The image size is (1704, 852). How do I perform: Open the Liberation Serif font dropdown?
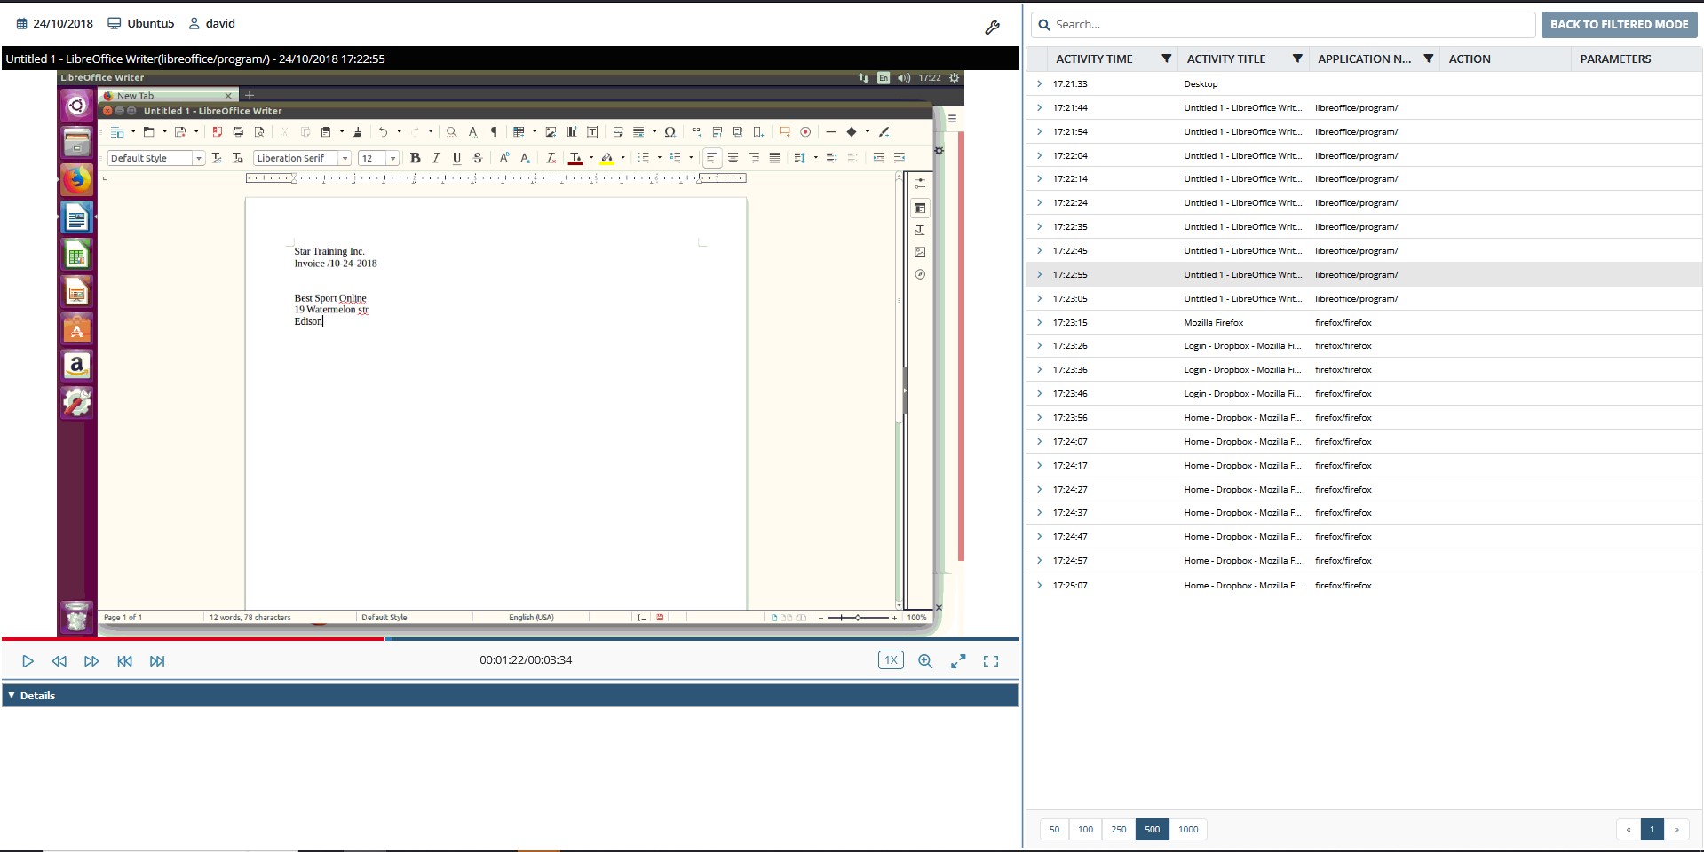tap(345, 158)
